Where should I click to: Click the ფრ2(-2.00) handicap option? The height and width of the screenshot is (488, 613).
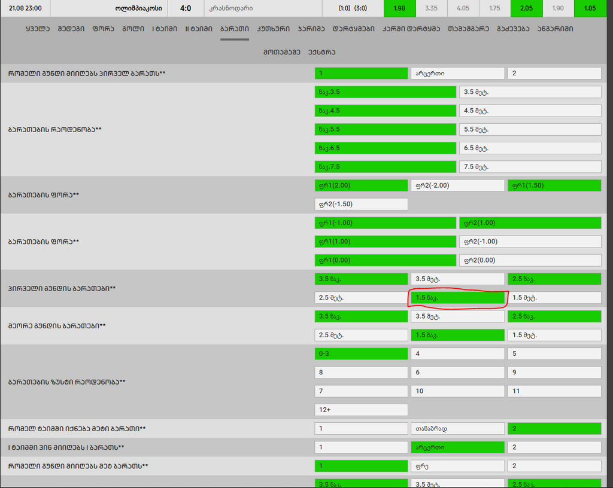coord(457,185)
